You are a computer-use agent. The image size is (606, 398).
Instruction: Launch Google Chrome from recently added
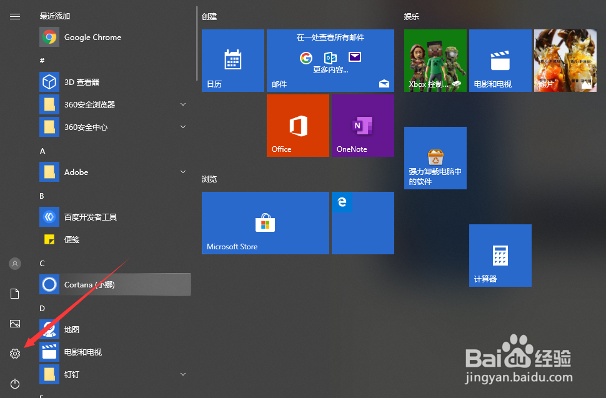[115, 37]
